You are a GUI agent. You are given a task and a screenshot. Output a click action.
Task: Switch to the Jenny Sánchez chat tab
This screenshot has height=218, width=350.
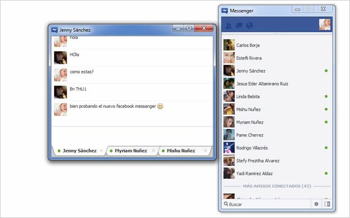[x=80, y=151]
